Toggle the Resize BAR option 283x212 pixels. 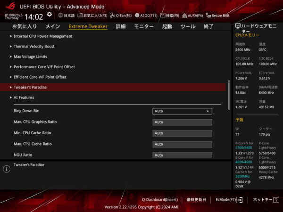click(x=217, y=16)
